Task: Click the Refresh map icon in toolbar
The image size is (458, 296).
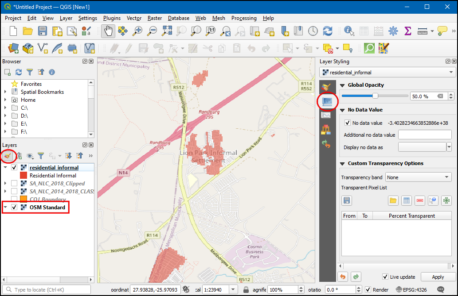Action: tap(328, 31)
